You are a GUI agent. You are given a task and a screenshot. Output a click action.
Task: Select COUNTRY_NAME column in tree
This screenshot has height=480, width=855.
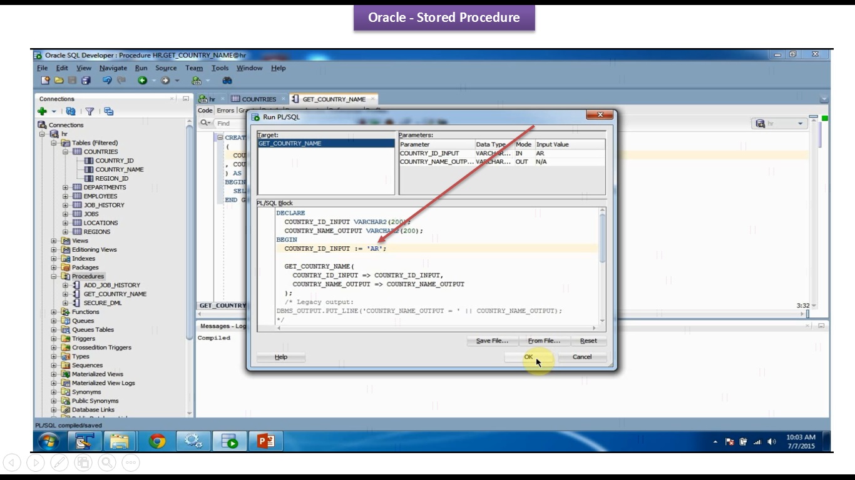pos(120,169)
